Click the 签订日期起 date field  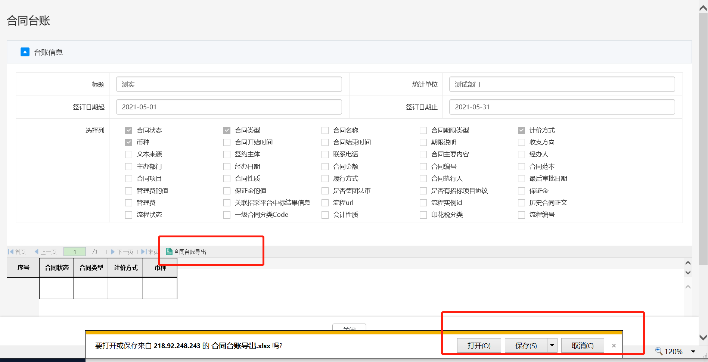pyautogui.click(x=229, y=107)
